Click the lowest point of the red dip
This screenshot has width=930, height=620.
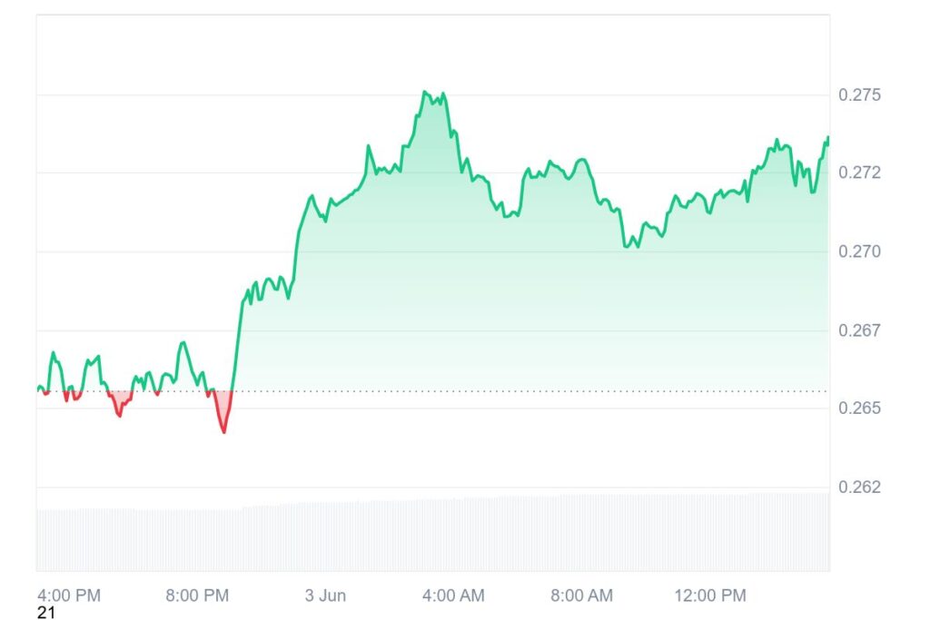pyautogui.click(x=223, y=431)
